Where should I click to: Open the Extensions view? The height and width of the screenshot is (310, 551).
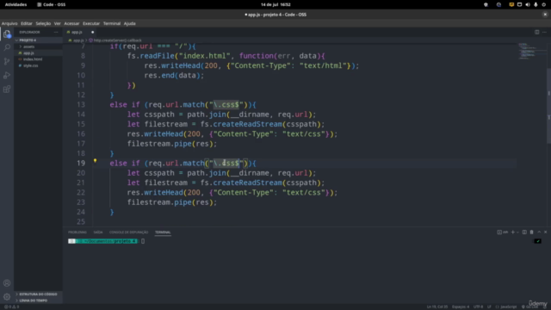pyautogui.click(x=7, y=89)
